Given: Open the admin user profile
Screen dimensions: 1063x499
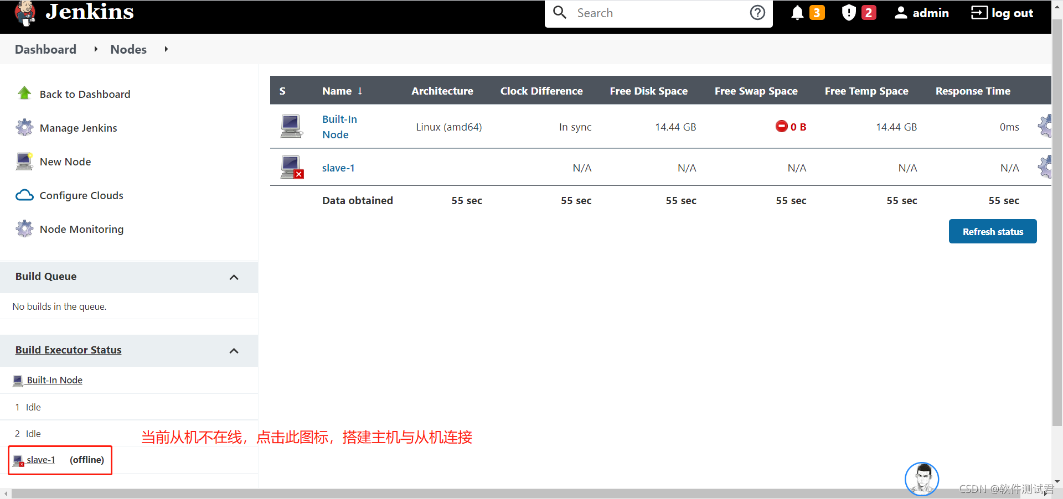Looking at the screenshot, I should pos(922,13).
